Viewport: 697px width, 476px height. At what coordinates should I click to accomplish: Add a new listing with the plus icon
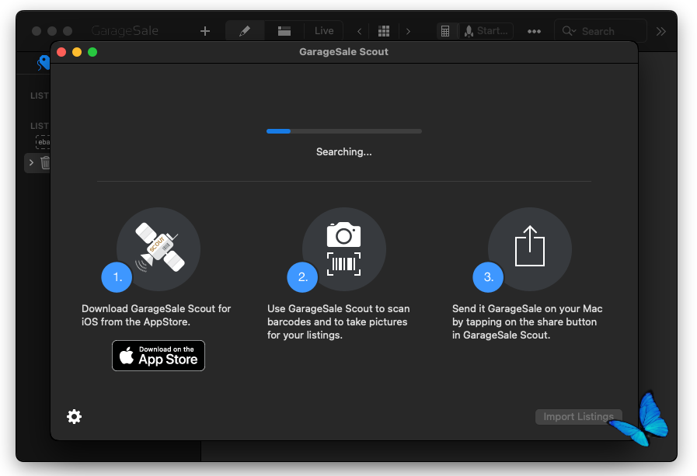(205, 31)
